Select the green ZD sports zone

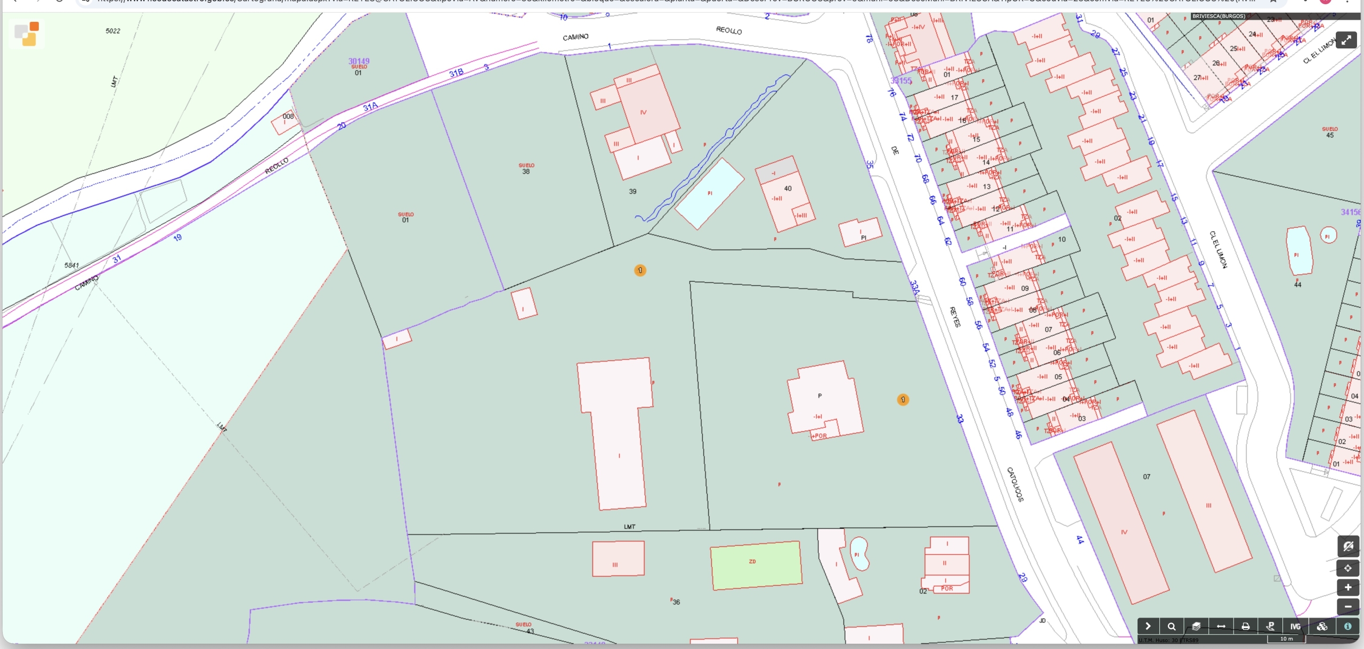756,565
